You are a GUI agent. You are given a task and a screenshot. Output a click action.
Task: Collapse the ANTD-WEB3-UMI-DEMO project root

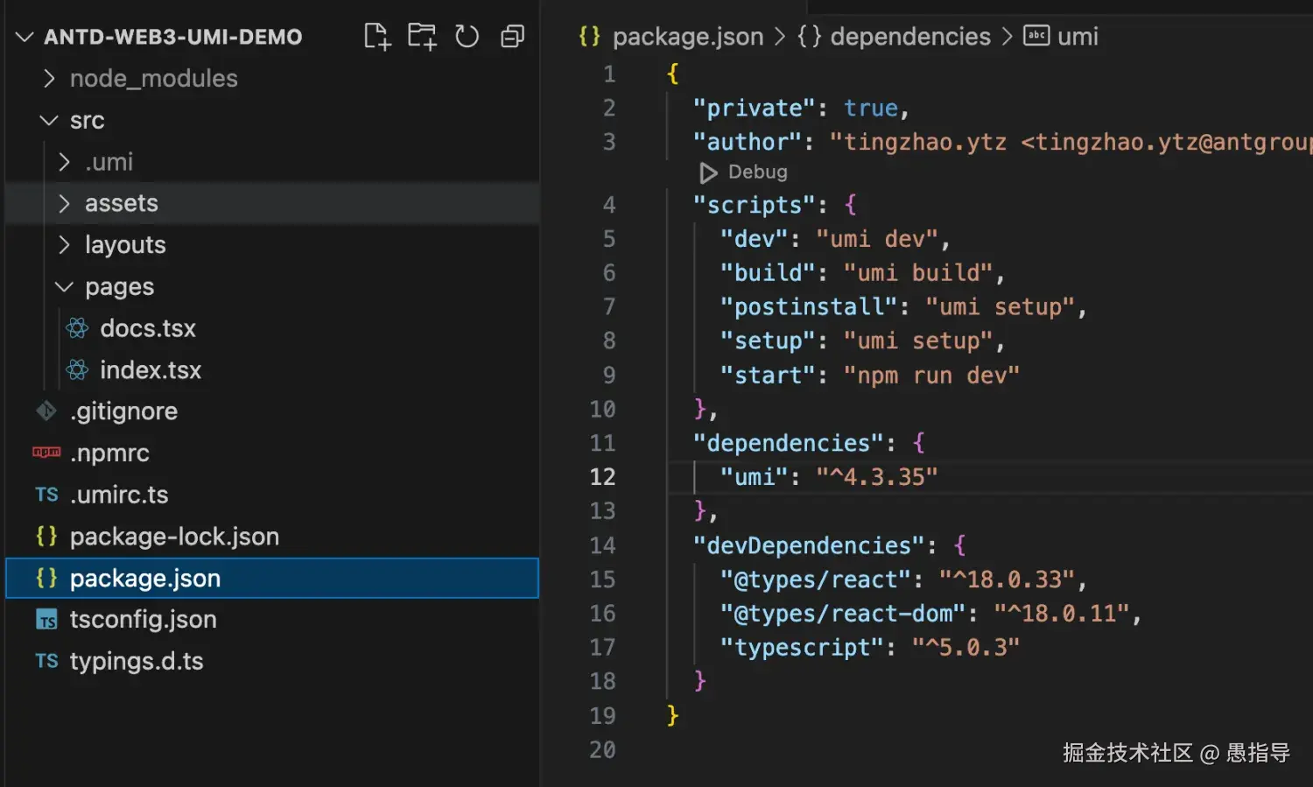[25, 37]
